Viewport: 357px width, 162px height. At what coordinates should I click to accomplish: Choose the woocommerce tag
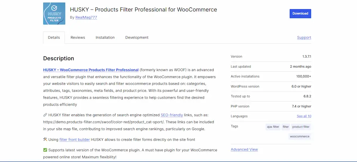tap(300, 136)
